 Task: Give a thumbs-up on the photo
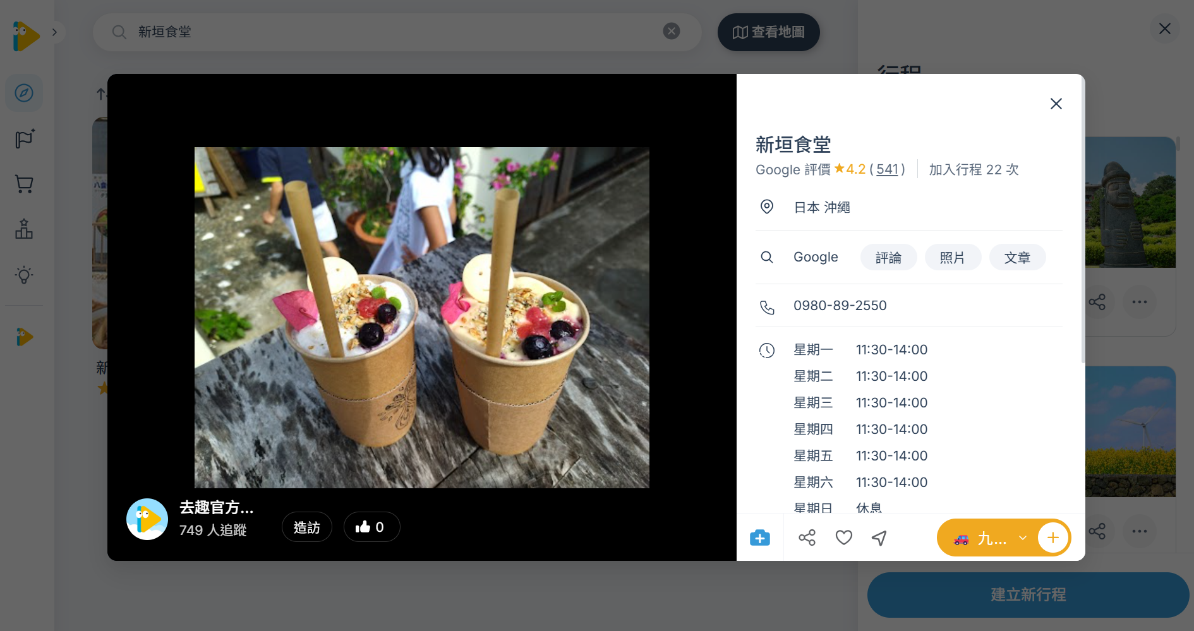371,527
